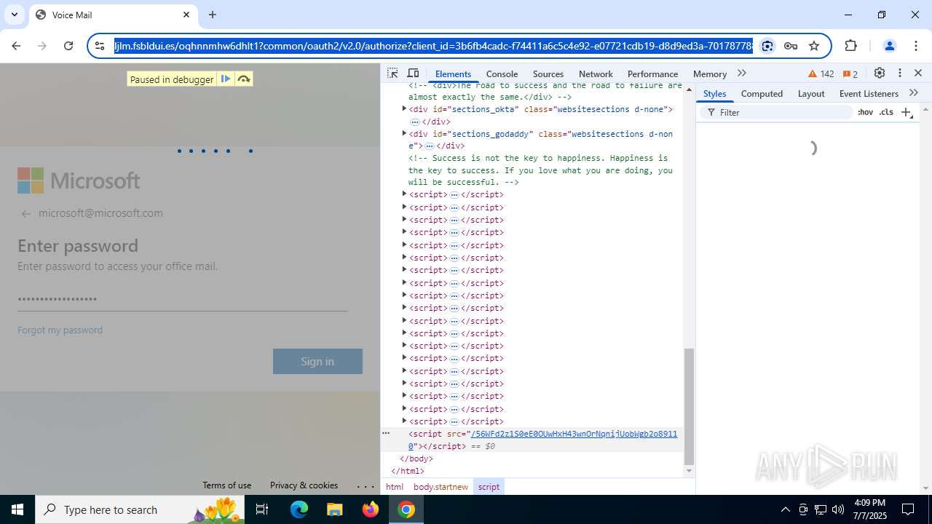This screenshot has width=932, height=524.
Task: Launch Firefox from taskbar
Action: click(x=371, y=509)
